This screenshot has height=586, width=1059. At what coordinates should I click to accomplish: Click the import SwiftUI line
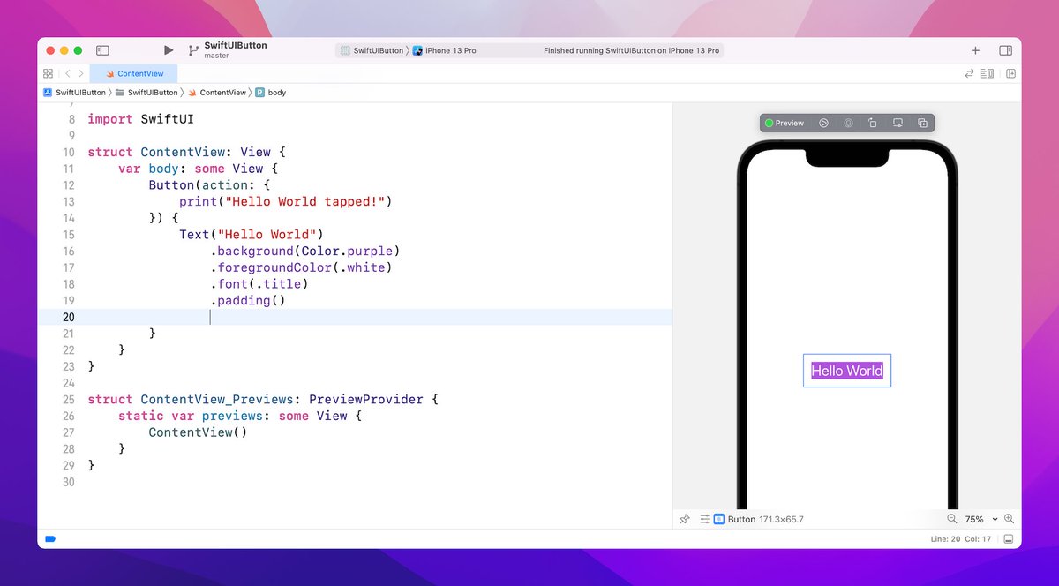pyautogui.click(x=139, y=119)
